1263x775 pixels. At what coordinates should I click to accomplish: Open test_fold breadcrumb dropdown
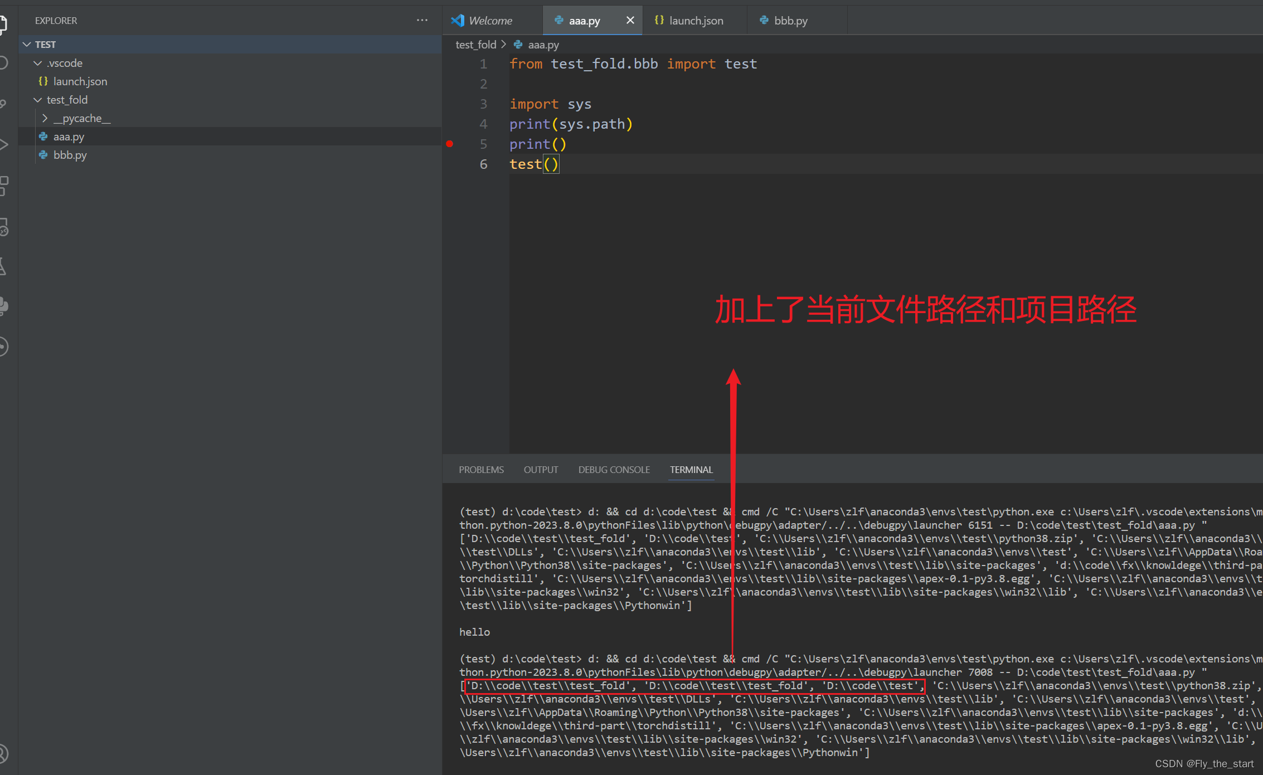(475, 45)
